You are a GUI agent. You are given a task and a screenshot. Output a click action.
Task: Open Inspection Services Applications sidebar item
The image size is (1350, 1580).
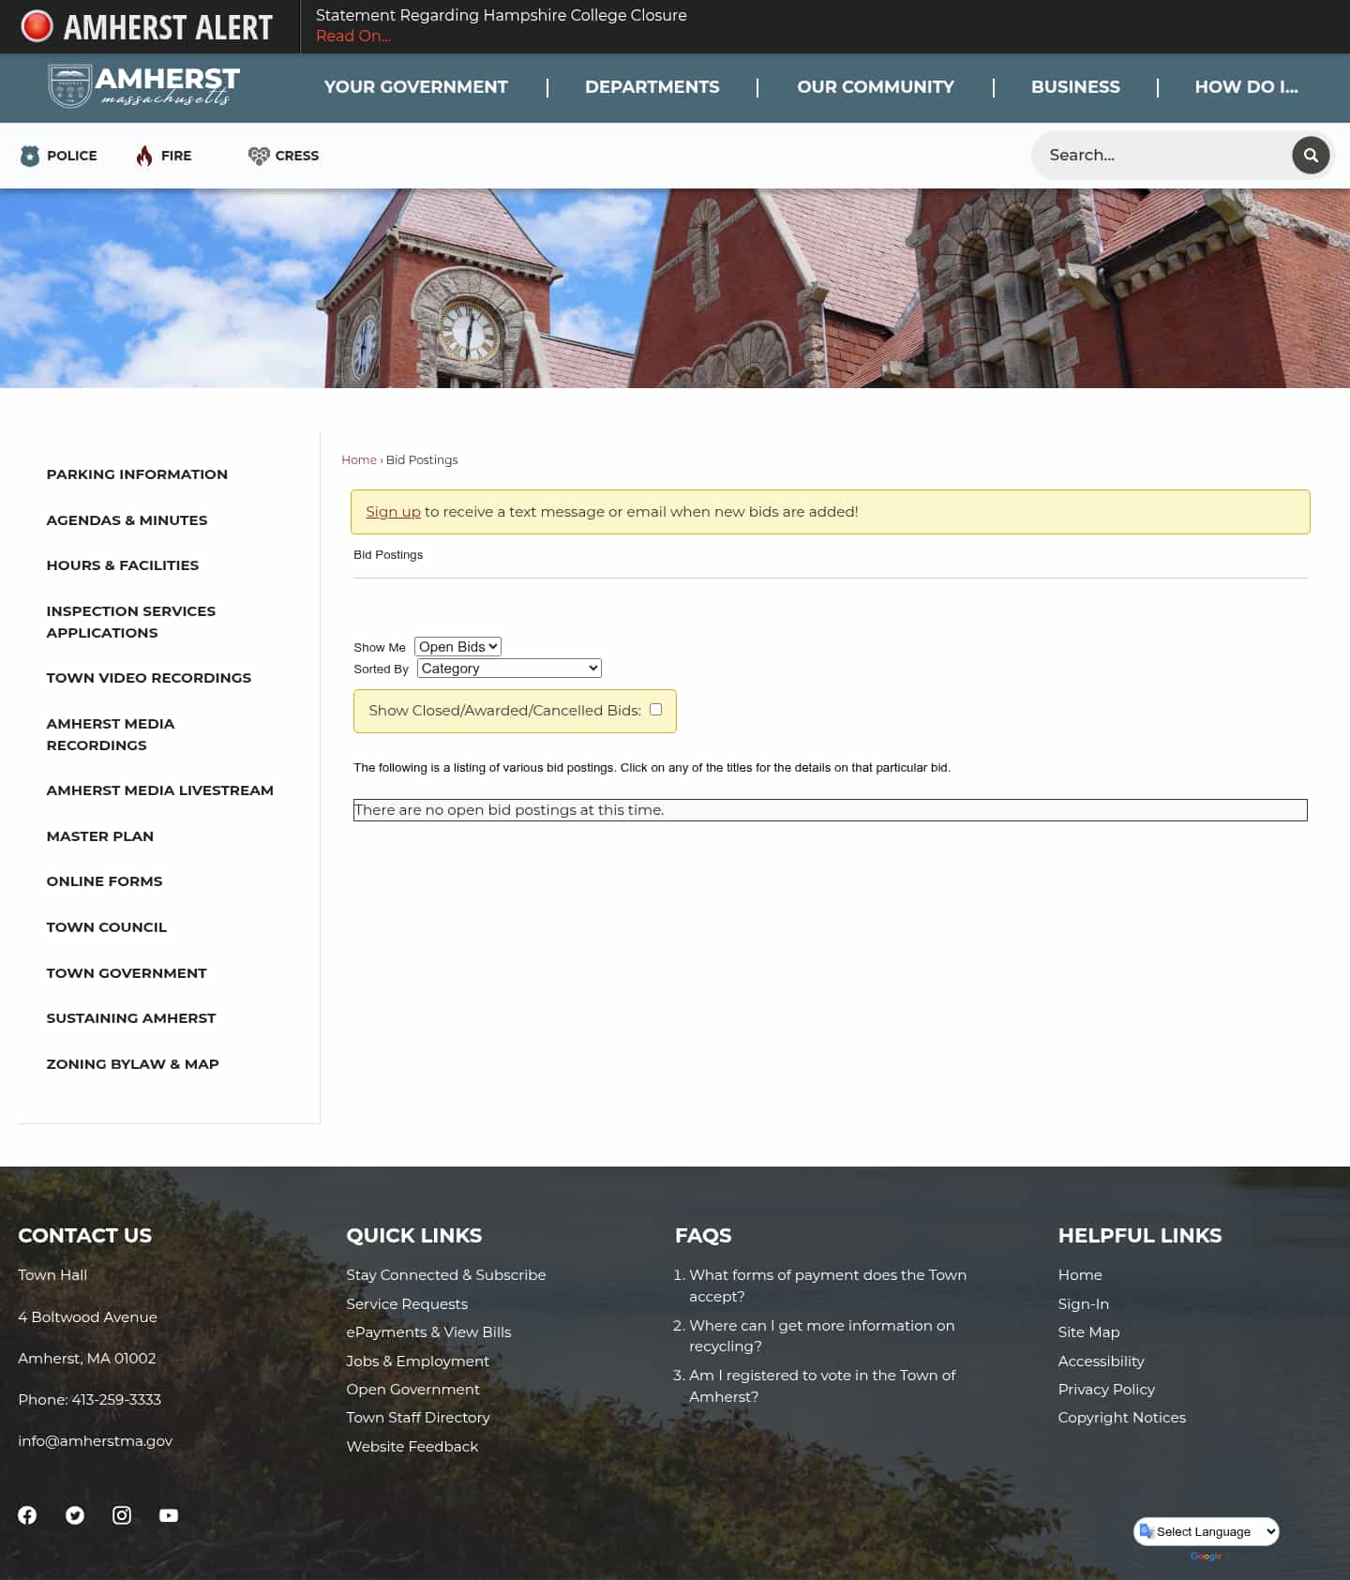[131, 622]
